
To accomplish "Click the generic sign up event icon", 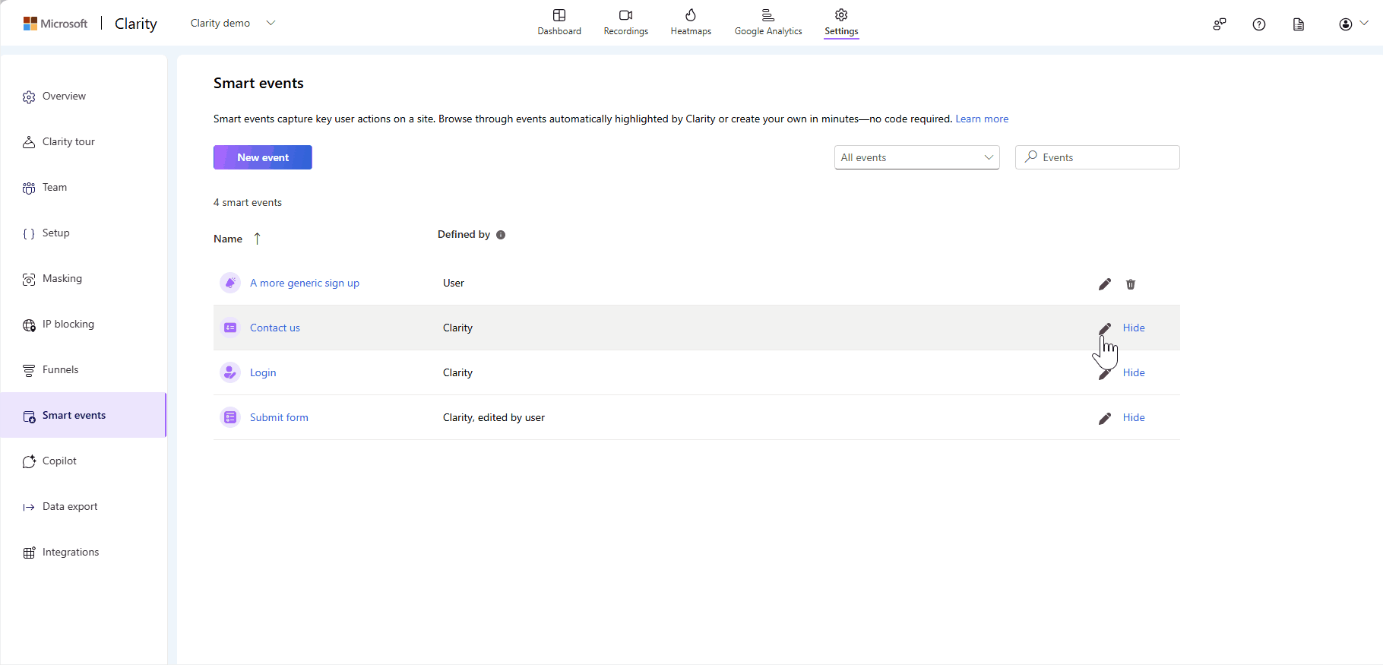I will click(x=230, y=283).
